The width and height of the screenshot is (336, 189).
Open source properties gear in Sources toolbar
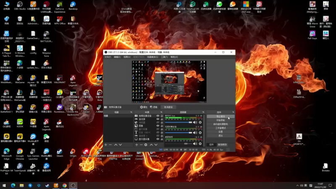click(x=146, y=145)
